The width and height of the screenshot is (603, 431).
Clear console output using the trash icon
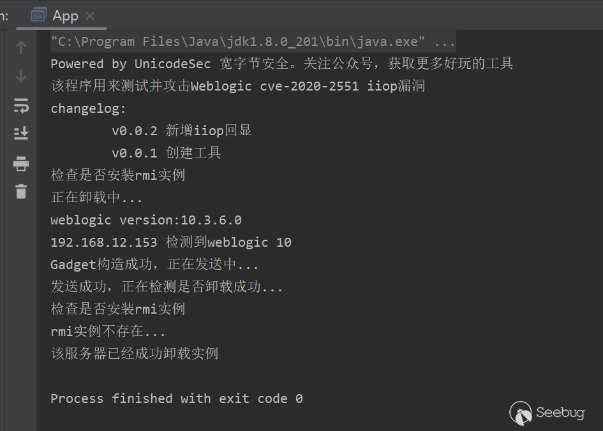tap(21, 191)
